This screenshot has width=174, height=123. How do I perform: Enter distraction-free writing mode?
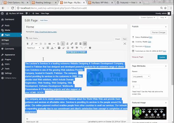tap(125, 44)
